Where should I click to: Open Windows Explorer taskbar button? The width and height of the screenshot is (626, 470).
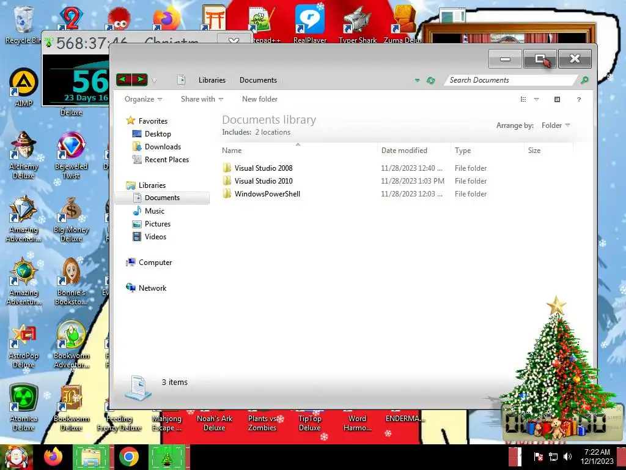tap(91, 457)
